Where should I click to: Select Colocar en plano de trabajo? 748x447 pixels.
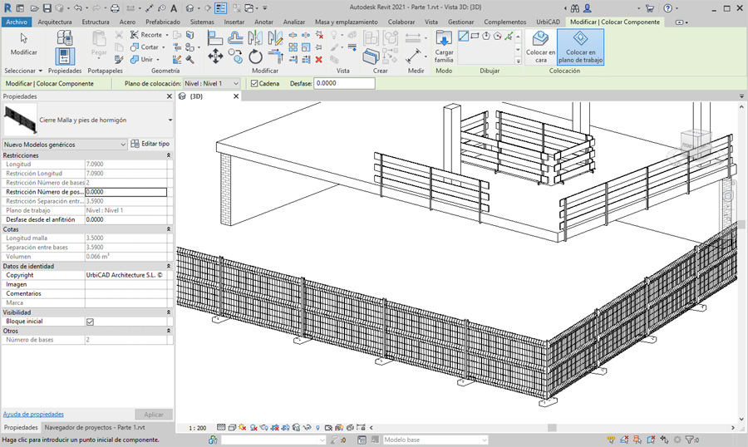click(x=580, y=47)
